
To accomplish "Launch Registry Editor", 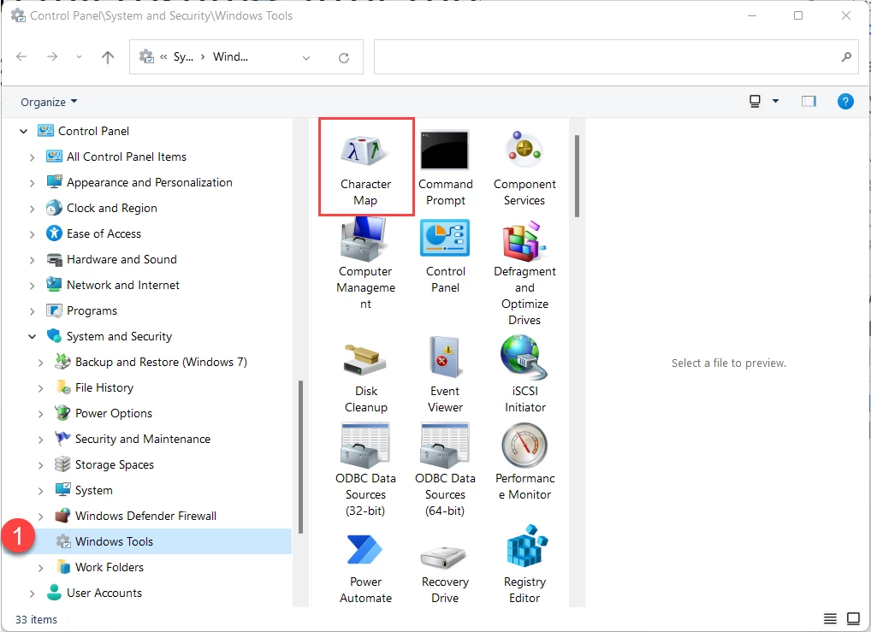I will [524, 565].
